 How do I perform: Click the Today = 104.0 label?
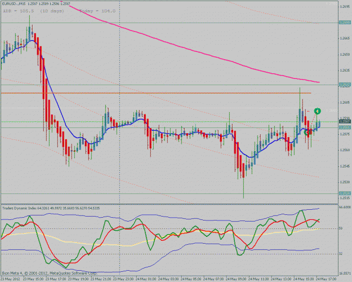(97, 11)
